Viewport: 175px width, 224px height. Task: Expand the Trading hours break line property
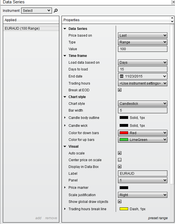[65, 209]
